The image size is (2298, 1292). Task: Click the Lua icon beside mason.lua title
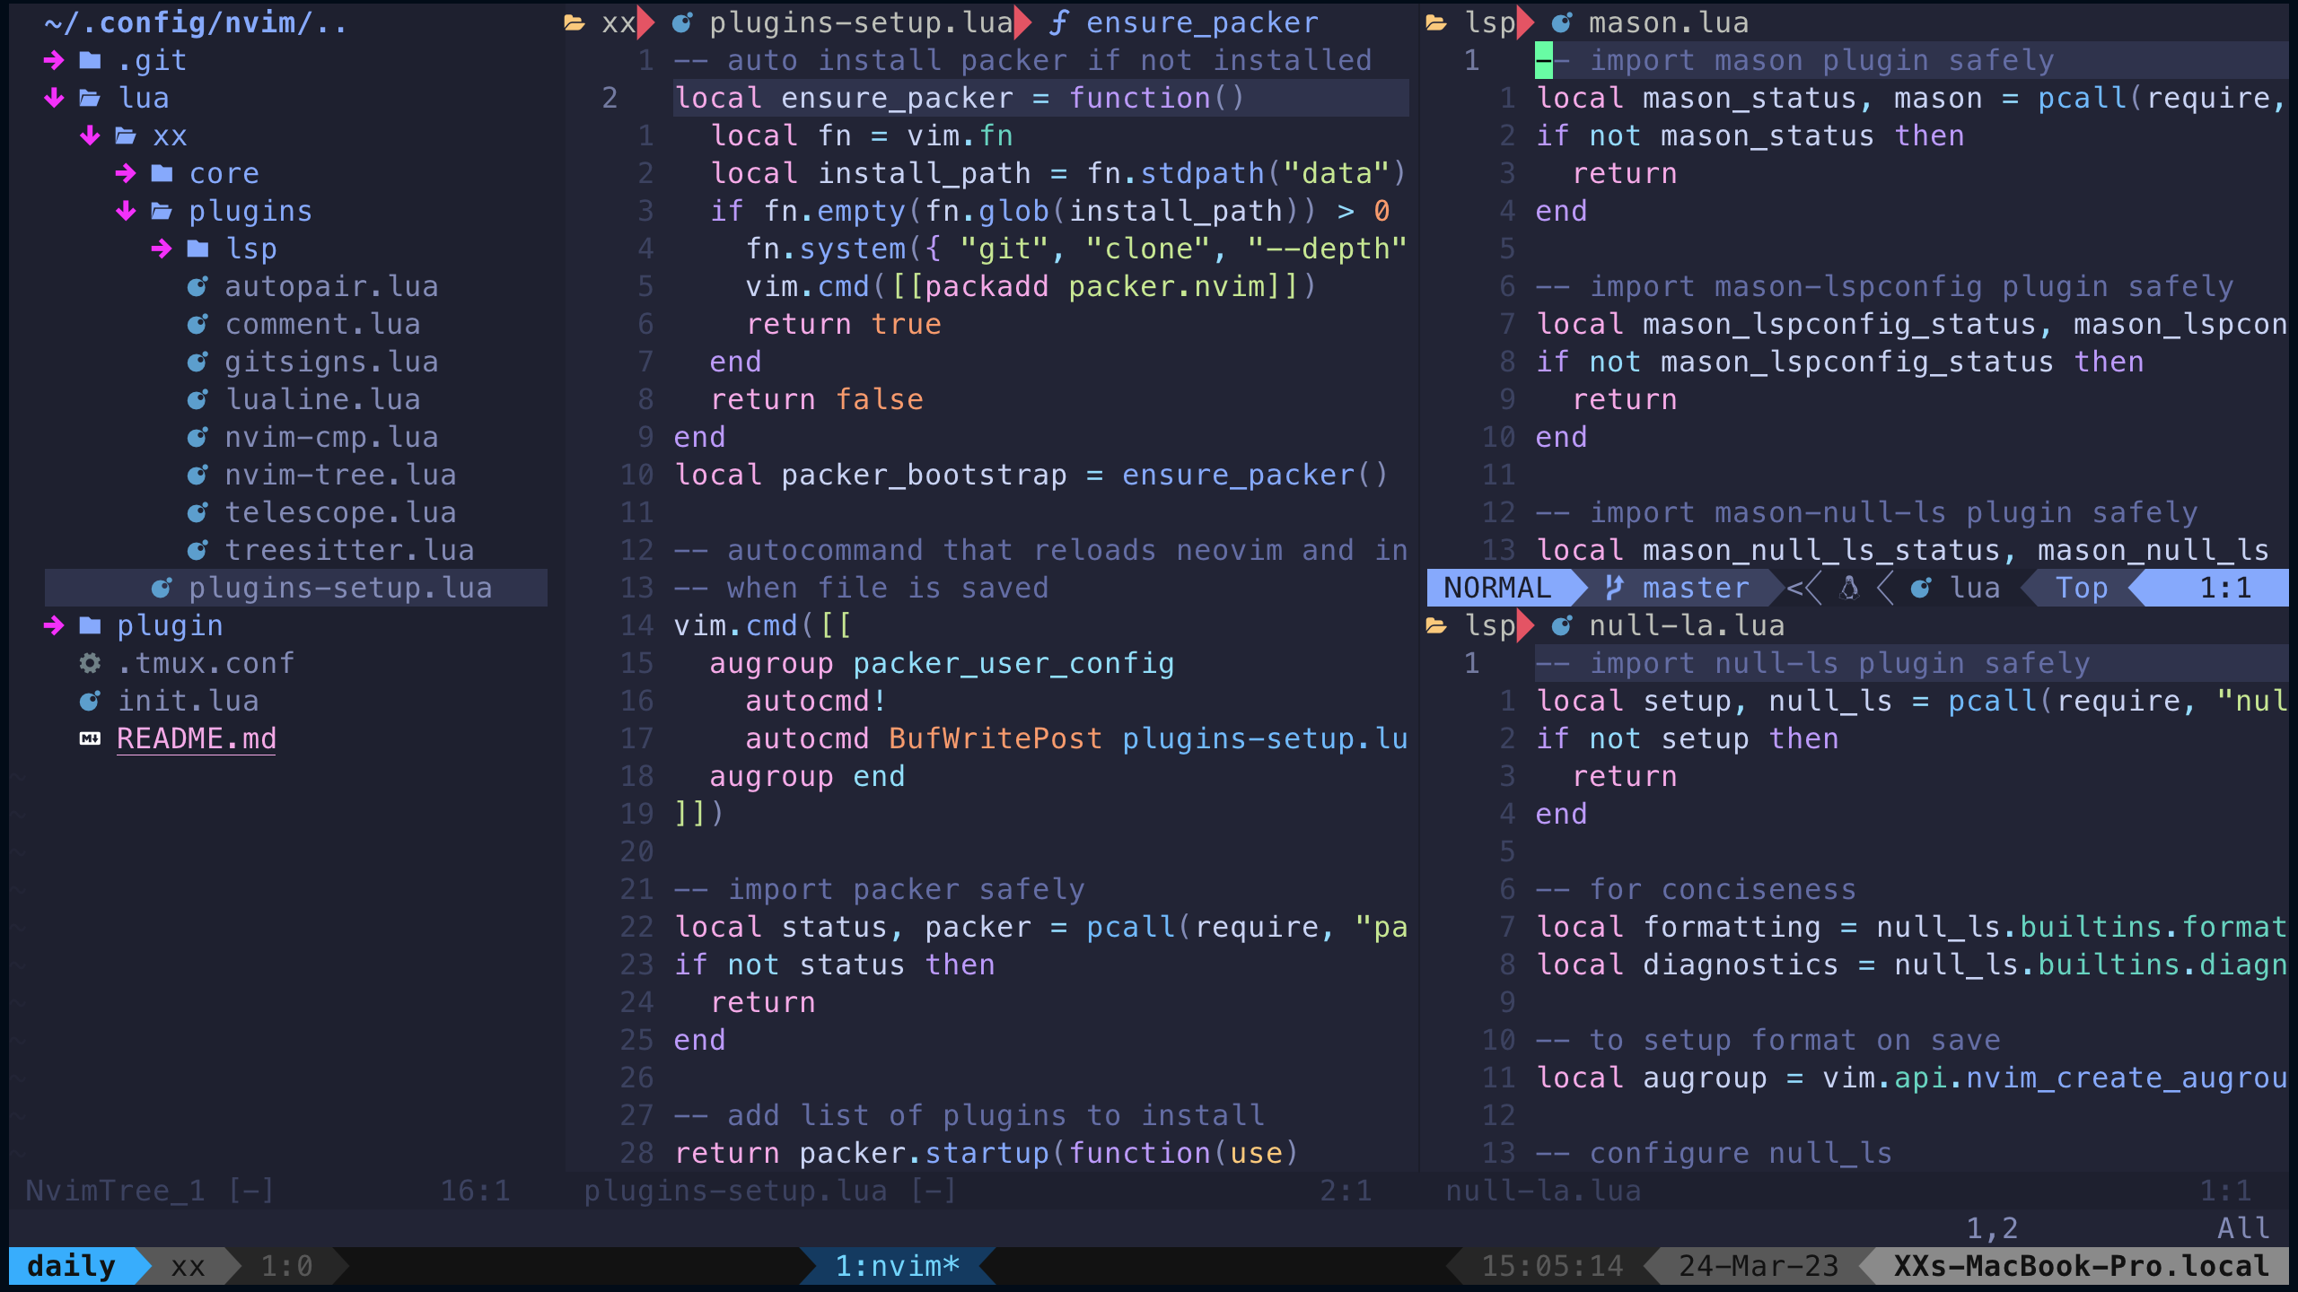point(1562,22)
